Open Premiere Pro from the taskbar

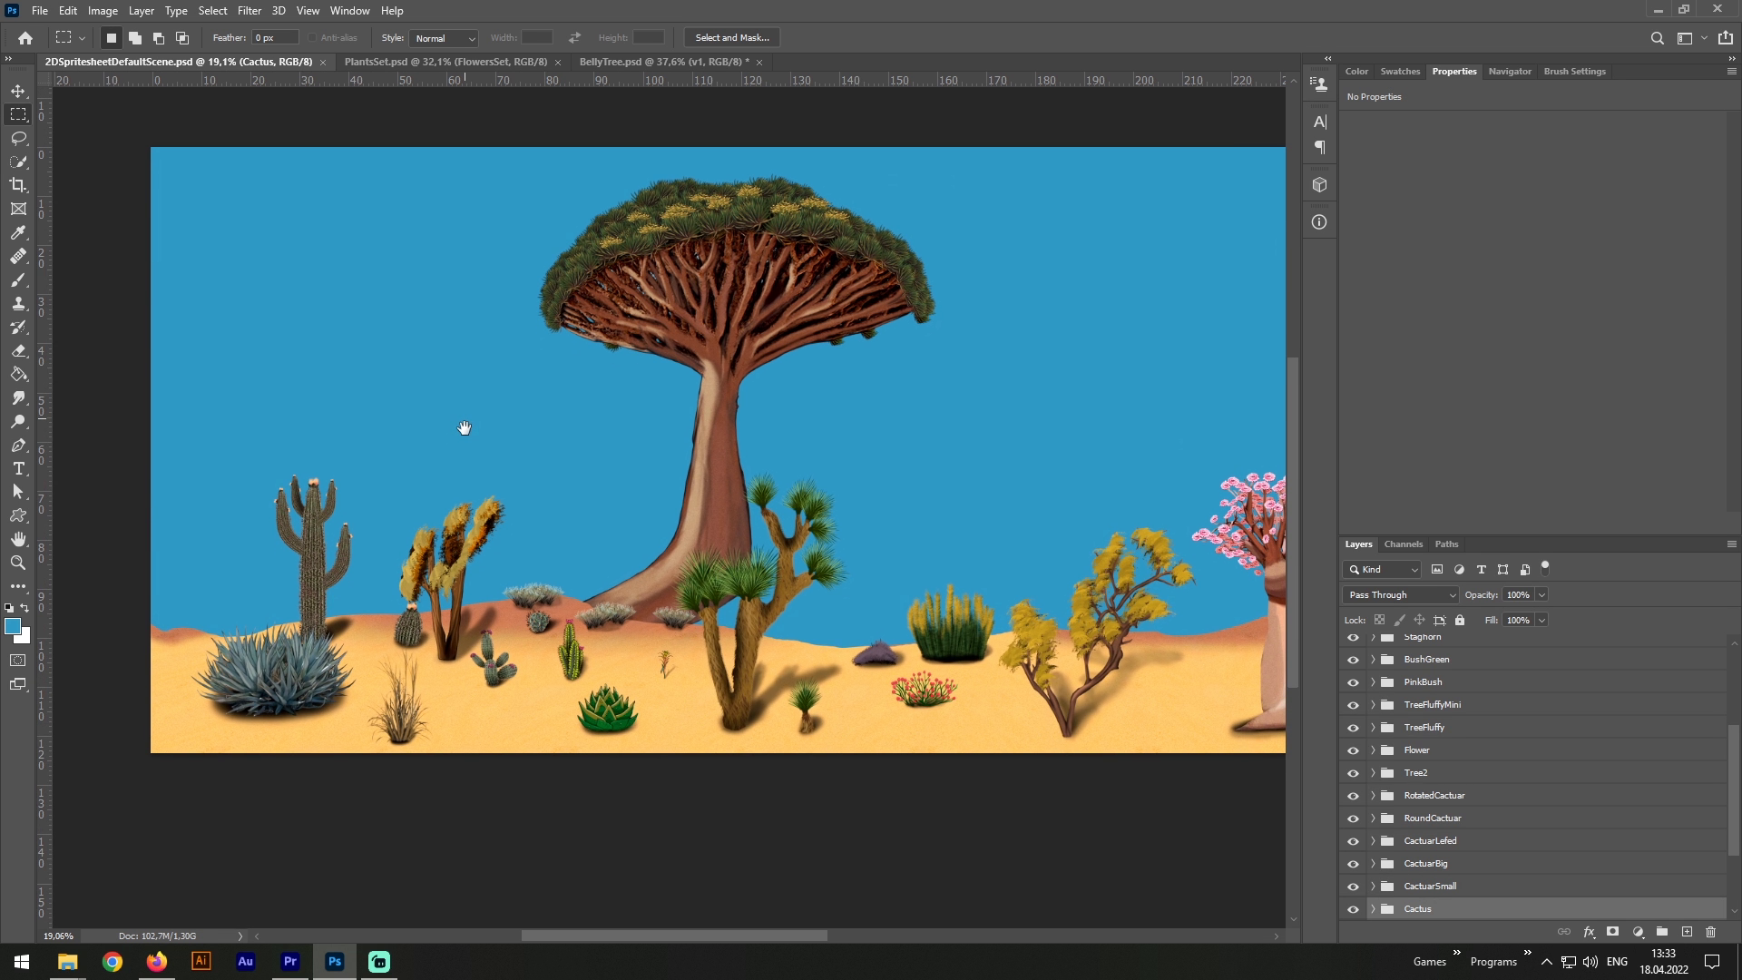point(290,962)
